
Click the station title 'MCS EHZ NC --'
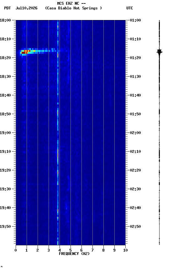tap(71, 3)
